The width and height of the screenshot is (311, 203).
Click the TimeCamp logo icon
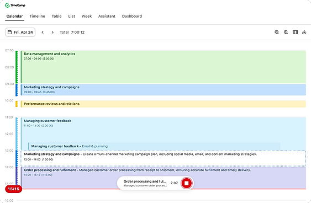coord(7,6)
